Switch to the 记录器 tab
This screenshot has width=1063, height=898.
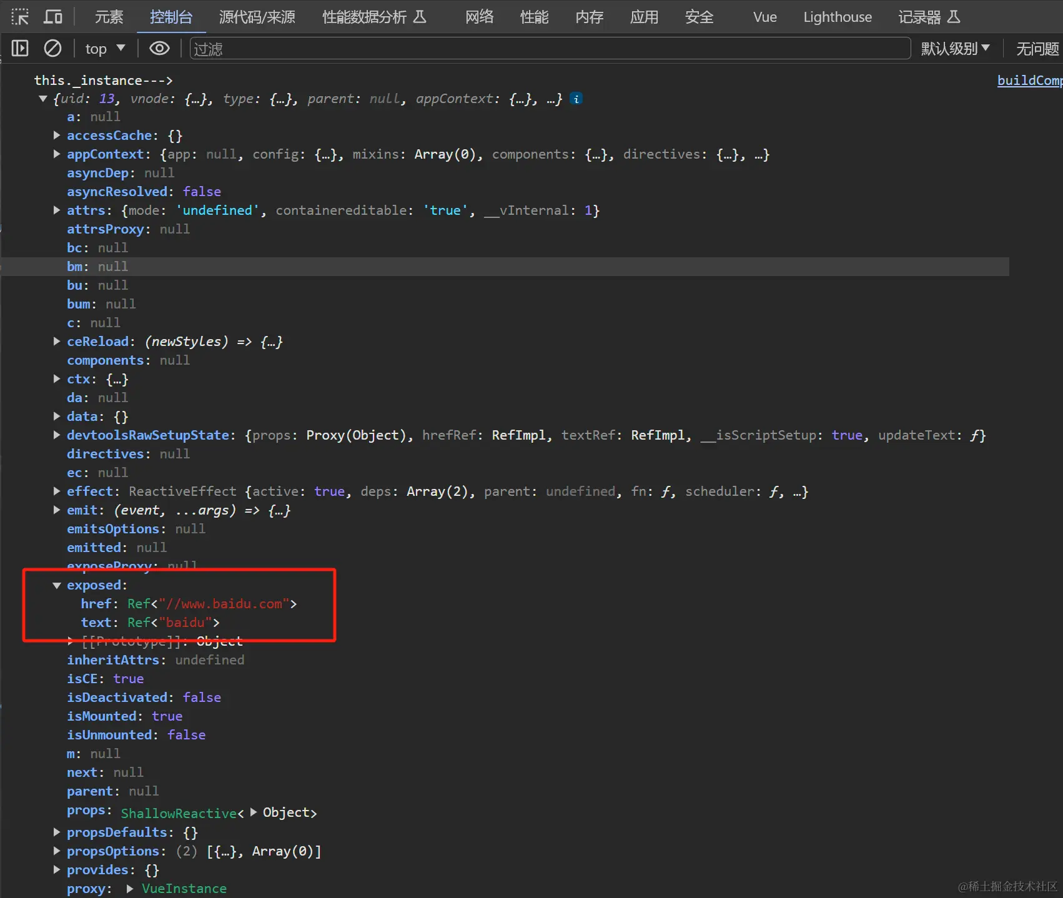coord(929,17)
